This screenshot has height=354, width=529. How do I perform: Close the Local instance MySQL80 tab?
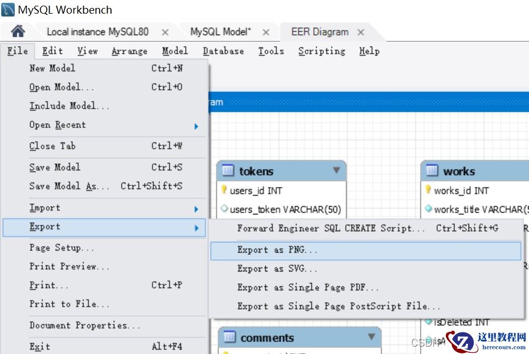pos(165,32)
